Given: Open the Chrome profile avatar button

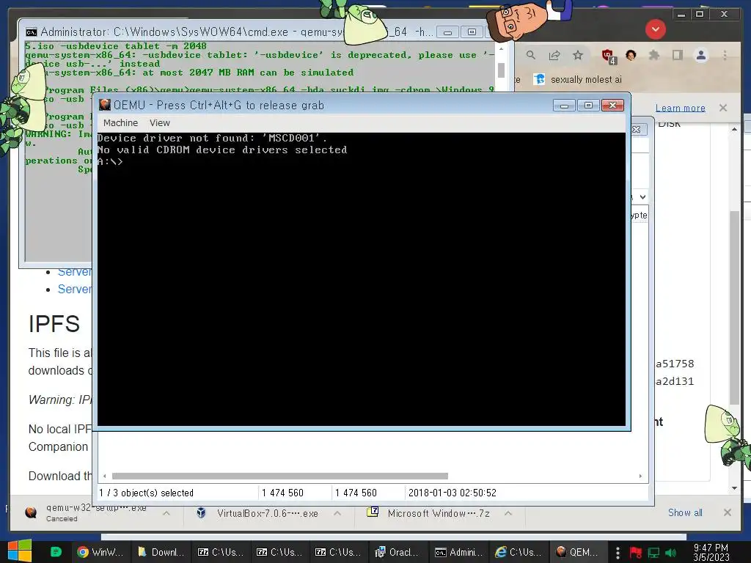Looking at the screenshot, I should [700, 55].
